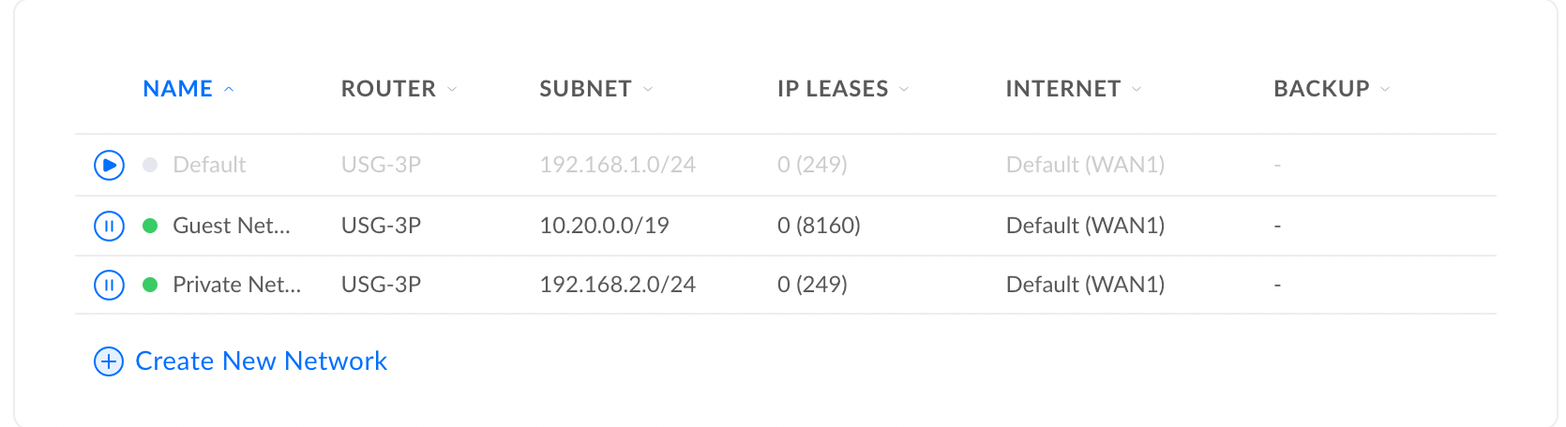Open the Guest Net... network row

coord(786,226)
